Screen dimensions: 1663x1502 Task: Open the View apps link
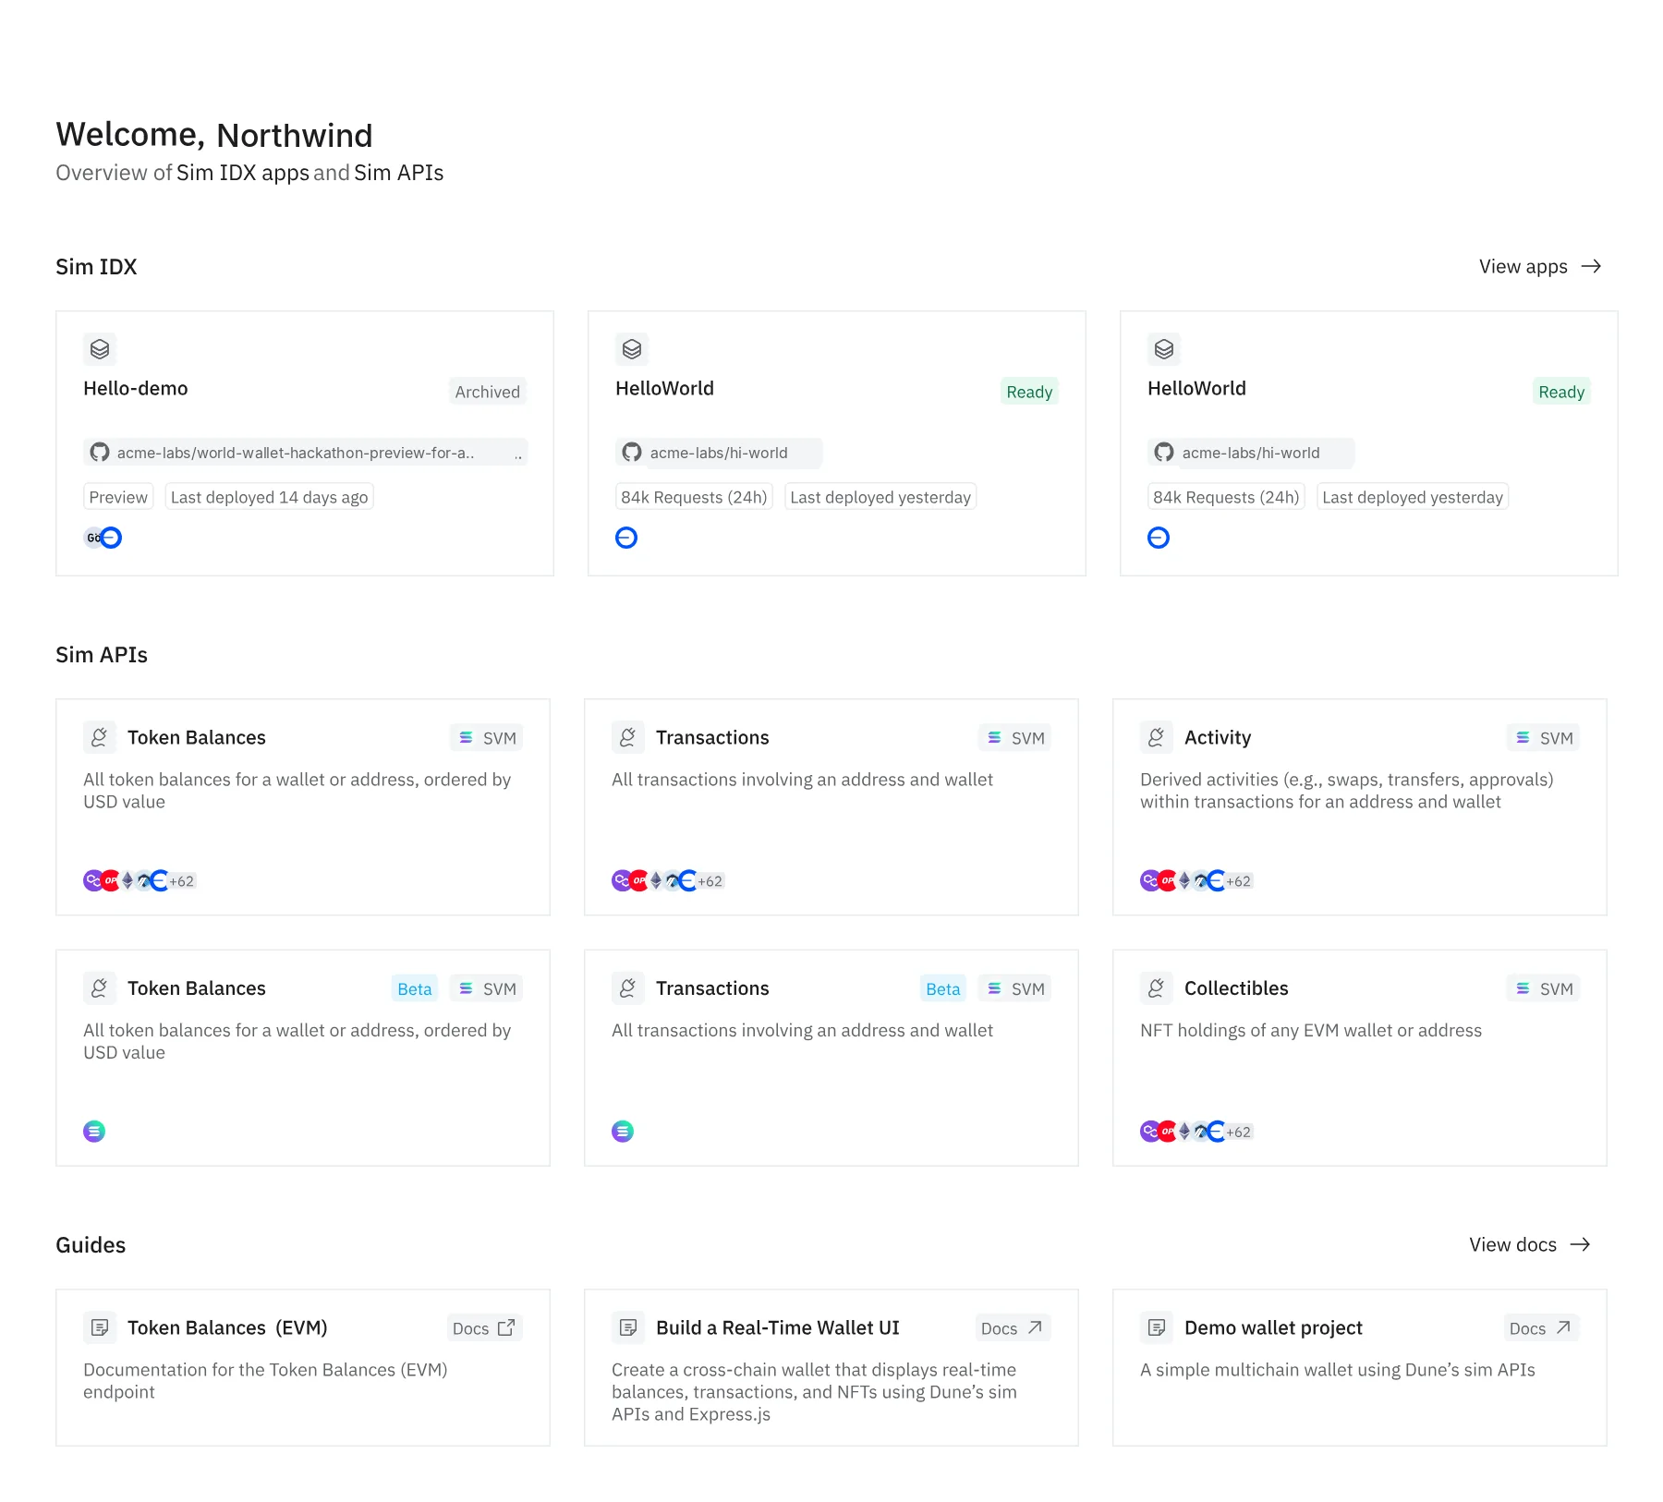pyautogui.click(x=1540, y=267)
